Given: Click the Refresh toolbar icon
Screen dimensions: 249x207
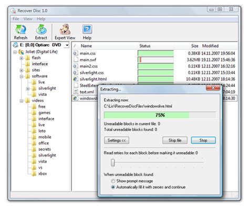Looking at the screenshot, I should click(20, 32).
